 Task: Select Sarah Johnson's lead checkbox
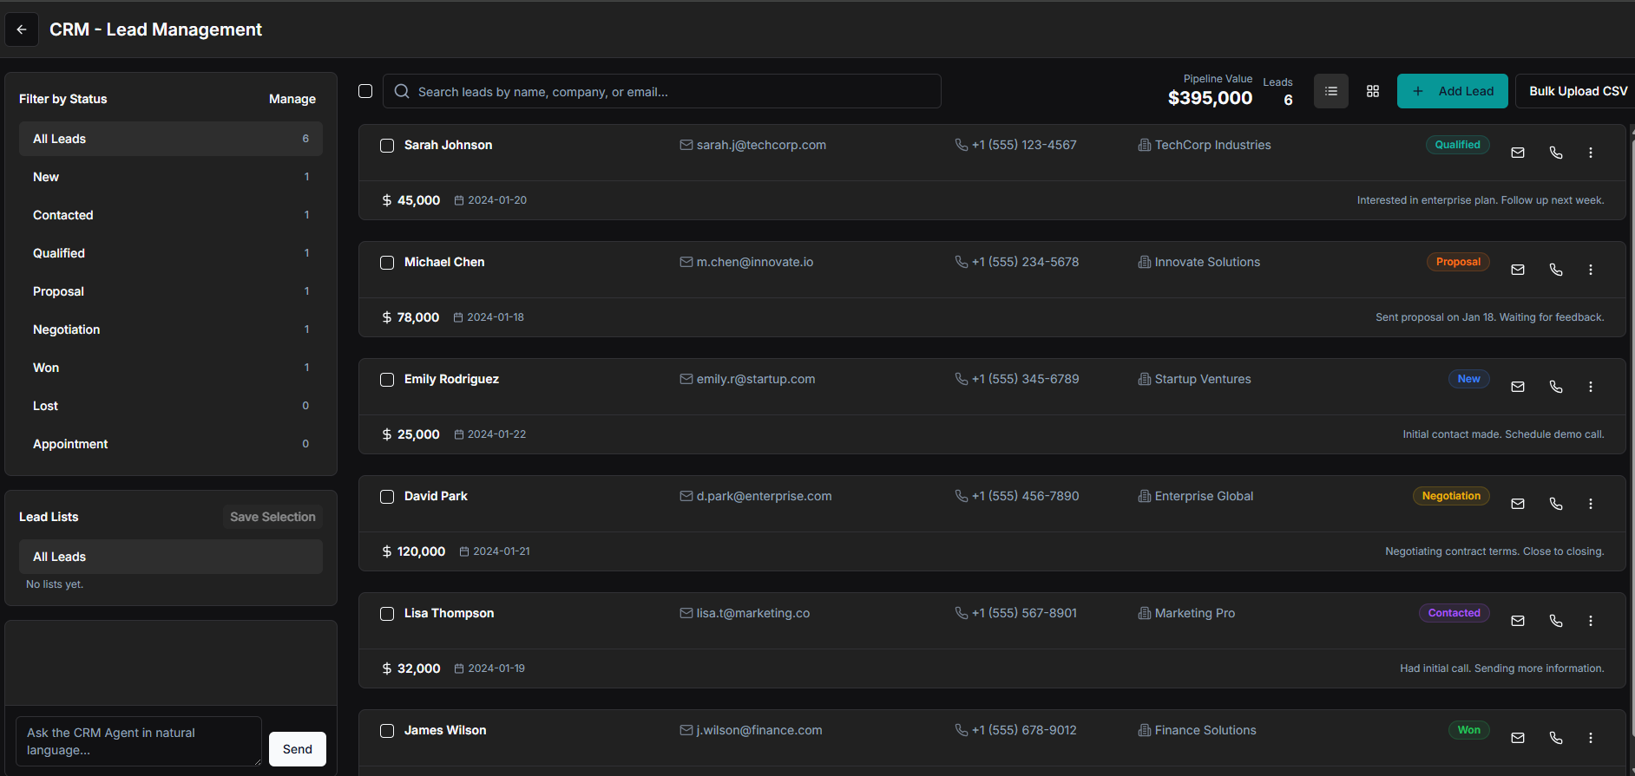coord(387,146)
